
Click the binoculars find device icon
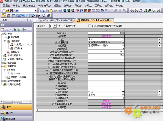49,16
